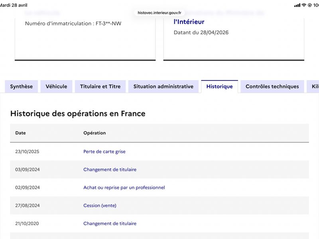Open Changement de titulaire from 21/10/2020
The height and width of the screenshot is (239, 319).
coord(110,223)
